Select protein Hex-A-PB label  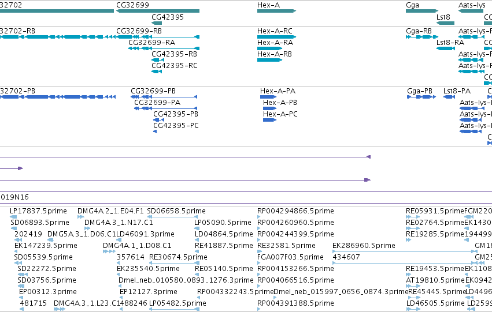point(280,103)
